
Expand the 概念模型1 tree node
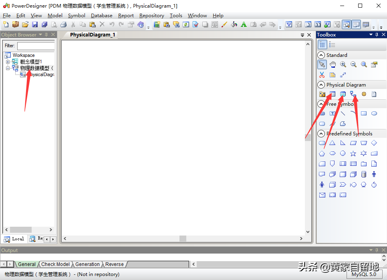8,62
